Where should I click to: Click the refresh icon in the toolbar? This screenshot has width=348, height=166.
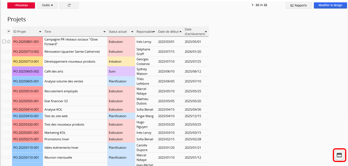click(x=69, y=5)
